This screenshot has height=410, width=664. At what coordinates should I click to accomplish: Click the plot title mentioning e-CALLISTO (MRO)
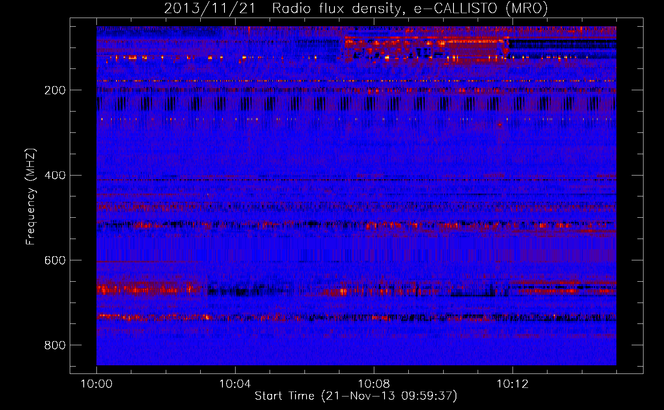[x=356, y=9]
